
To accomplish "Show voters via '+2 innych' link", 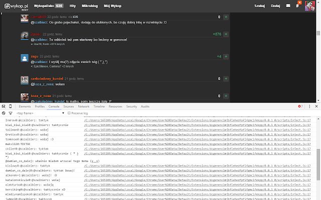I will click(x=68, y=66).
